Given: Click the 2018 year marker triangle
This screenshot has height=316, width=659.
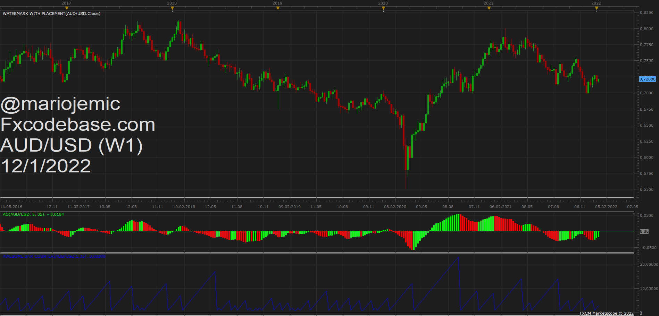Looking at the screenshot, I should point(172,9).
